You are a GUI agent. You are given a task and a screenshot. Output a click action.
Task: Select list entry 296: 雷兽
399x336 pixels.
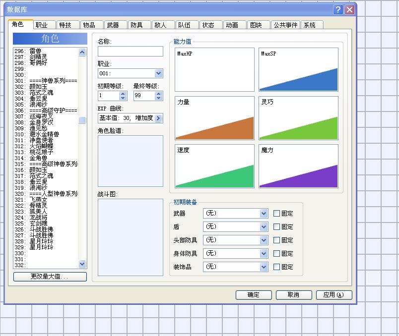[x=46, y=51]
